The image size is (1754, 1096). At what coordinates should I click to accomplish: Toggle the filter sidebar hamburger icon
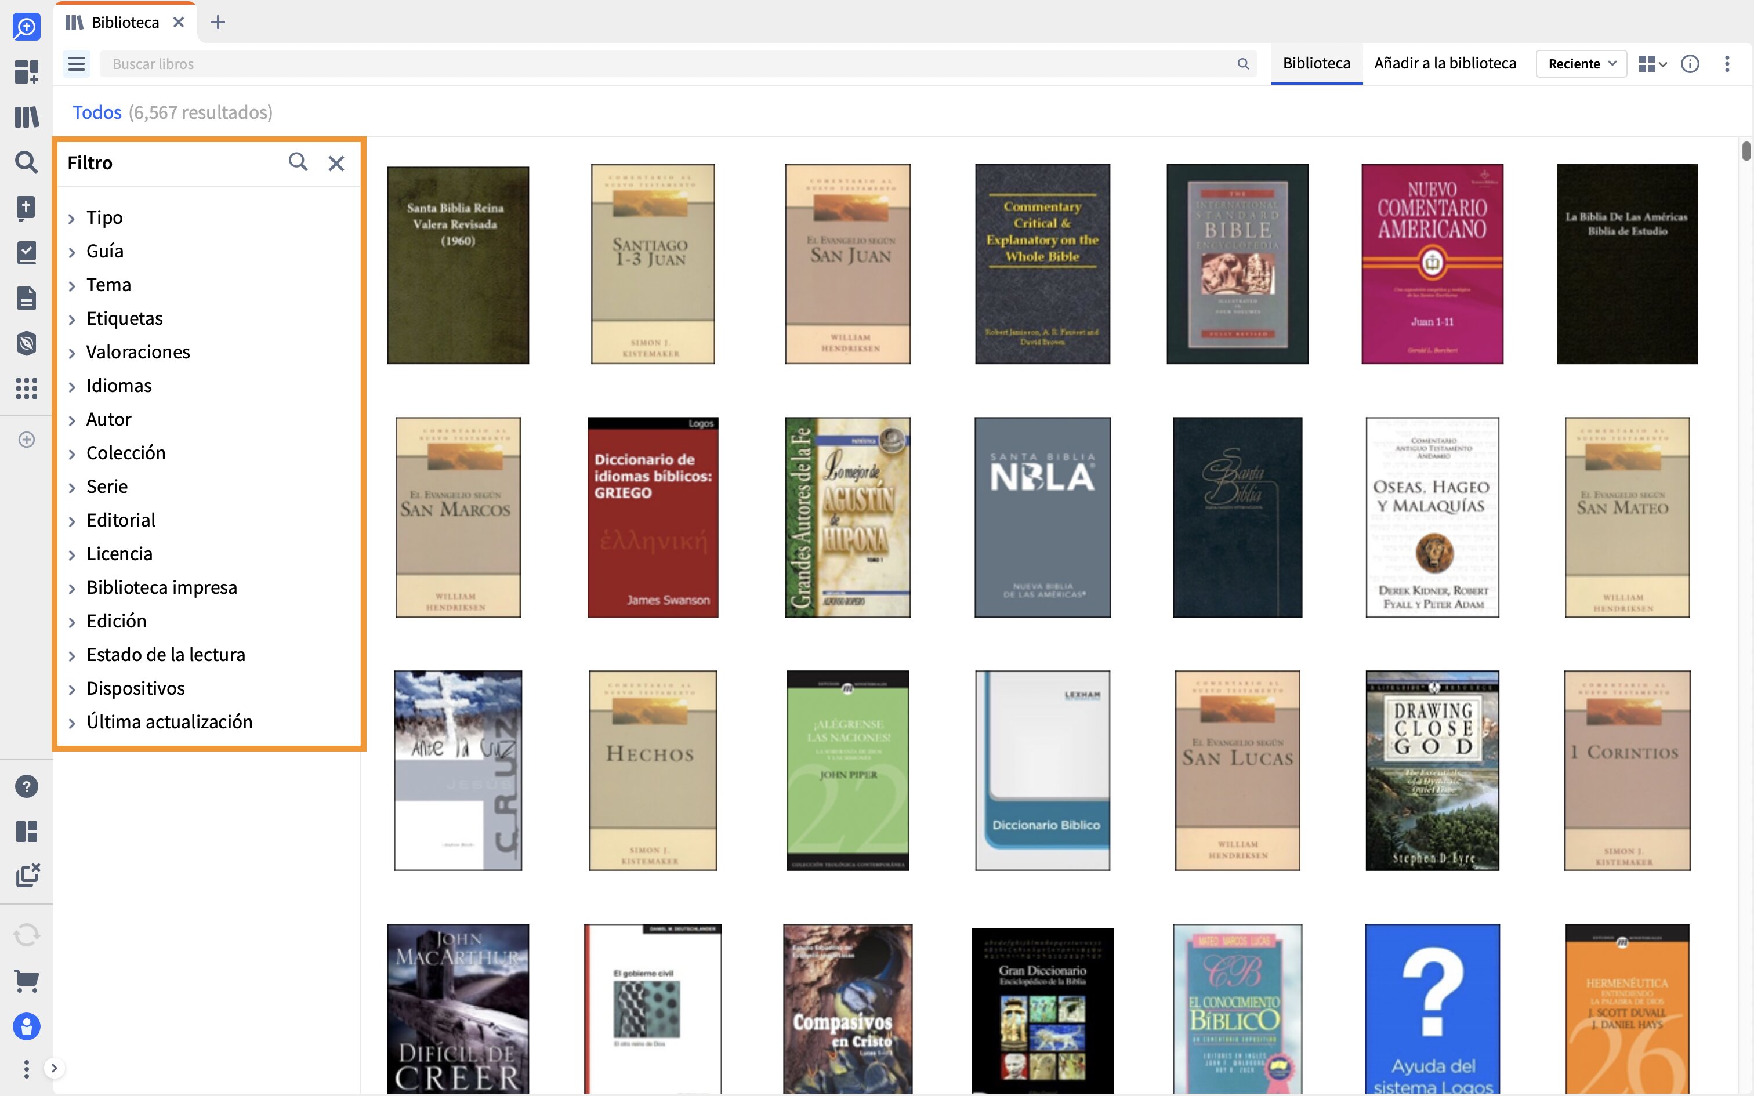76,64
